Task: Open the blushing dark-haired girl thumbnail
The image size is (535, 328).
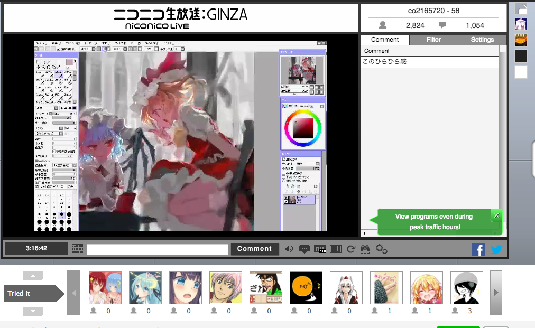Action: [x=185, y=288]
